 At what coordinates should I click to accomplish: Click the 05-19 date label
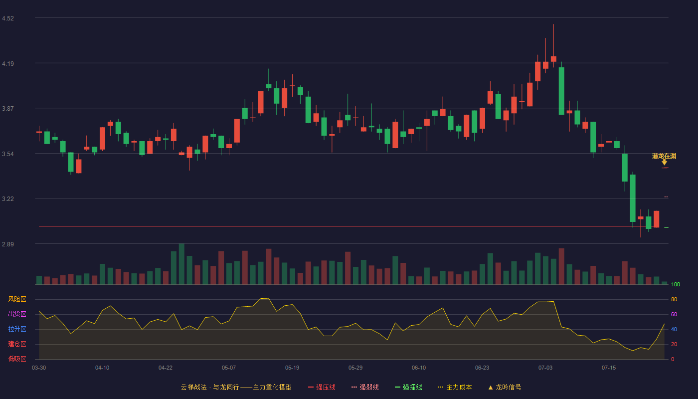(x=292, y=368)
